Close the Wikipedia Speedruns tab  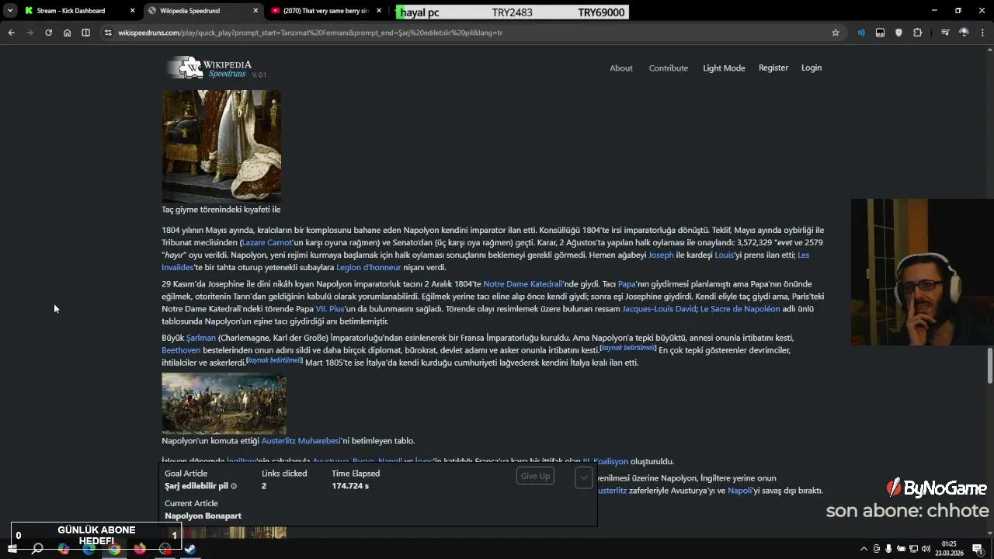click(256, 11)
